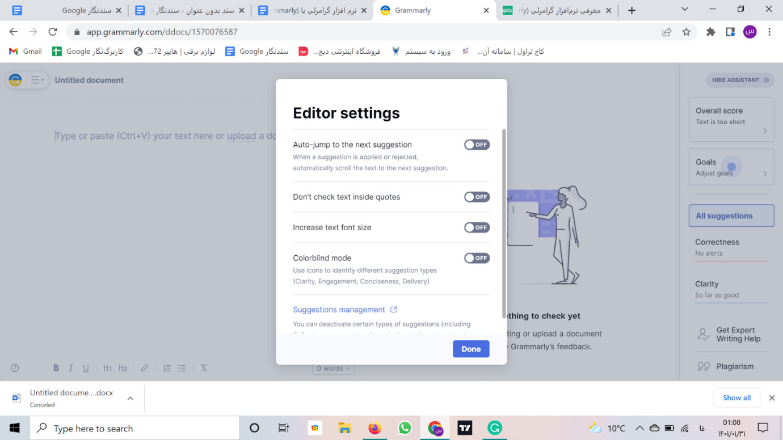Select the All suggestions tab

tap(731, 215)
